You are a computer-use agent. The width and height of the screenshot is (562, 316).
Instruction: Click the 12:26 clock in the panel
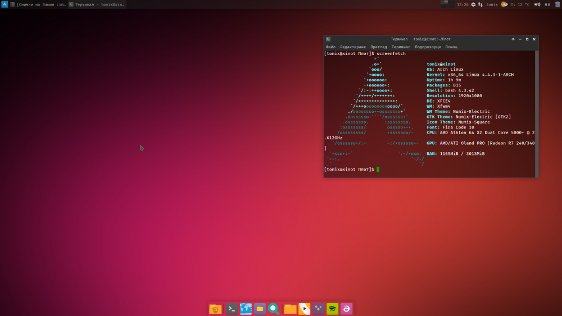point(463,4)
